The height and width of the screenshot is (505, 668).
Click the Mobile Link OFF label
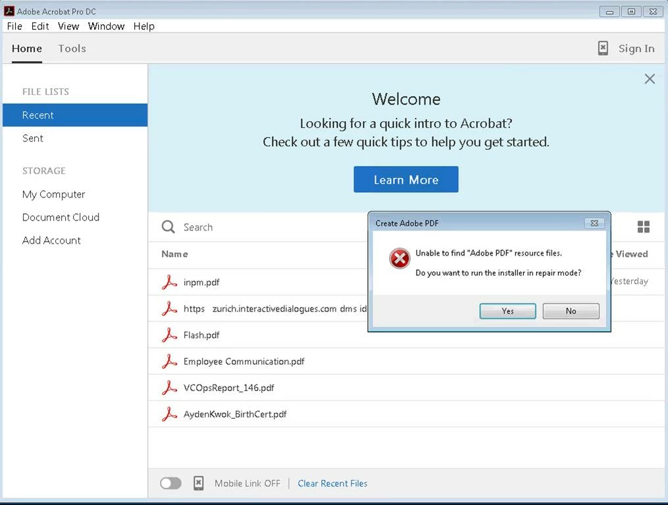pyautogui.click(x=247, y=483)
